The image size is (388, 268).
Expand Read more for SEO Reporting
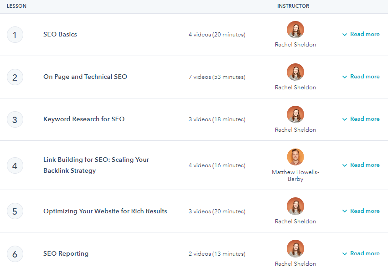361,253
